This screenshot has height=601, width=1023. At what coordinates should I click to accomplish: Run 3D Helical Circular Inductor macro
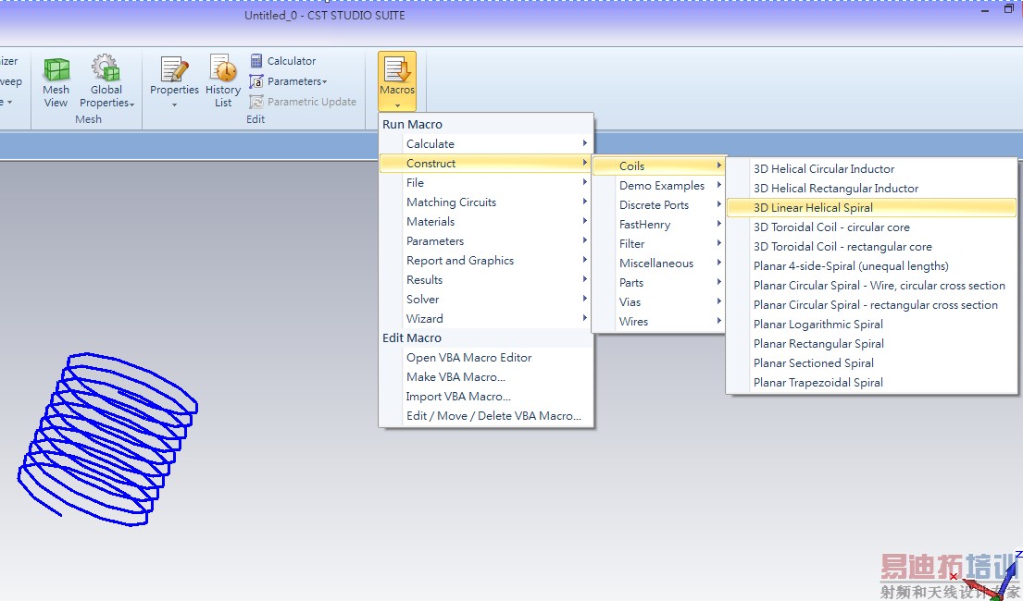[872, 169]
